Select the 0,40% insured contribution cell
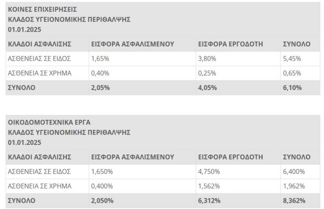The height and width of the screenshot is (209, 324). (x=100, y=73)
